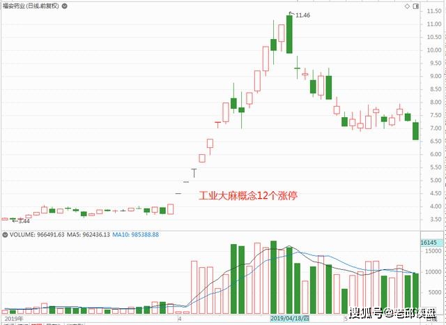
Task: Click the 福安药业(日线,前复权) chart title
Action: point(31,6)
